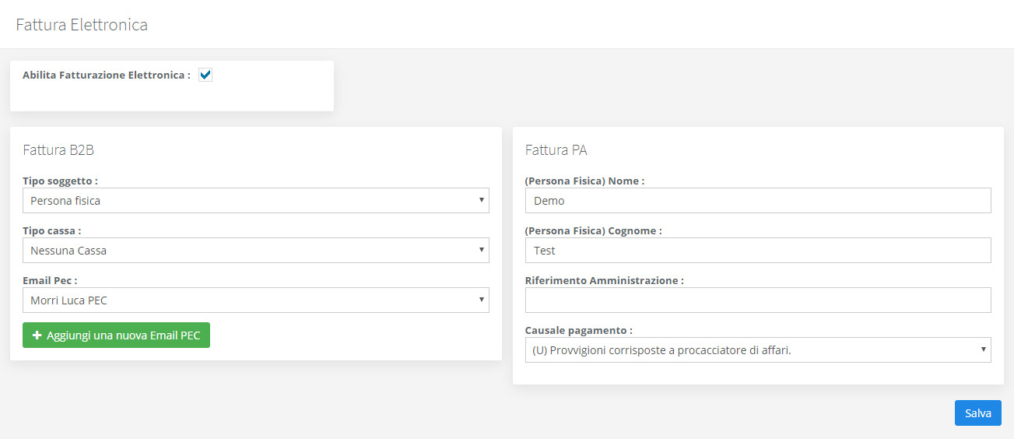Open the Tipo soggetto dropdown

256,201
